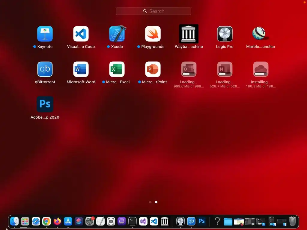Click the loading OneNote app icon
The height and width of the screenshot is (230, 307).
click(225, 69)
